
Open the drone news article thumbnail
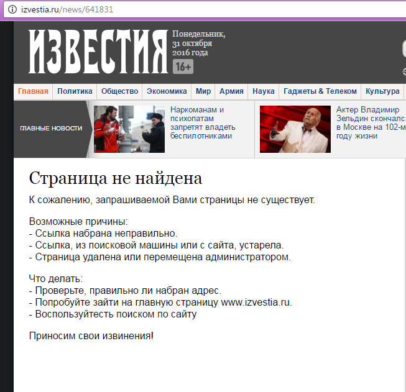click(x=129, y=129)
